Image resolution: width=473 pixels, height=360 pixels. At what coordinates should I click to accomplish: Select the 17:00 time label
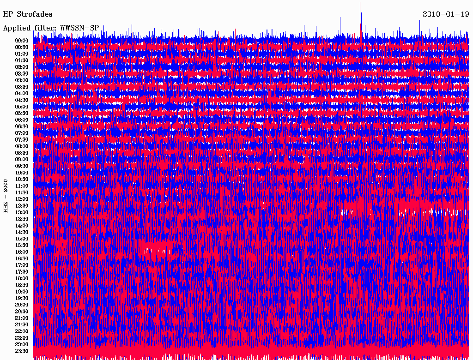[x=22, y=265]
